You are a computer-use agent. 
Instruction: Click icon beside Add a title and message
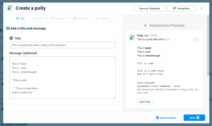click(x=8, y=28)
